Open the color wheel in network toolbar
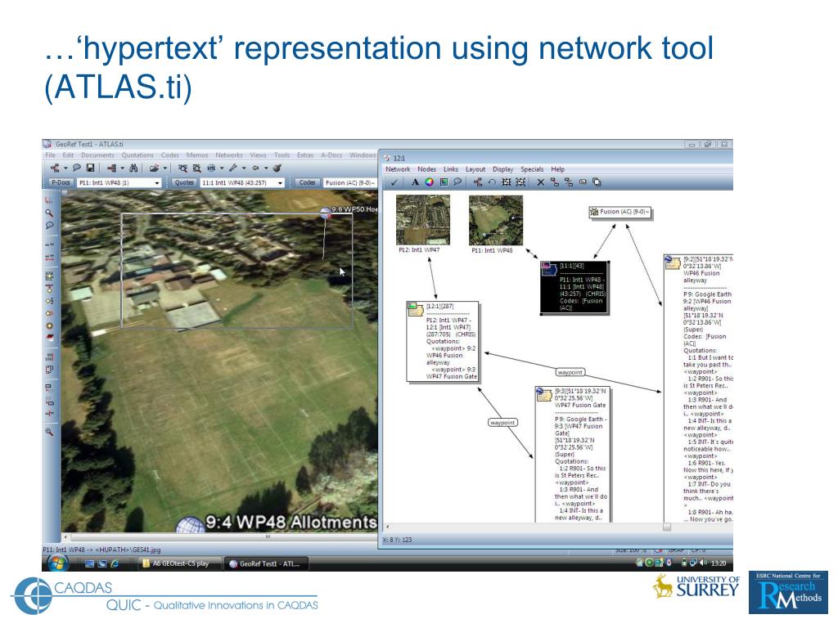The height and width of the screenshot is (628, 838). [x=429, y=182]
